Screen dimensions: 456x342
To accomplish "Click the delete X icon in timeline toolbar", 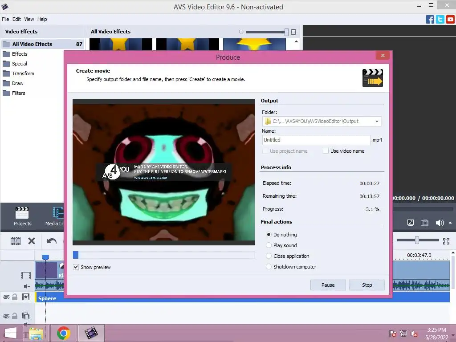I will [32, 241].
